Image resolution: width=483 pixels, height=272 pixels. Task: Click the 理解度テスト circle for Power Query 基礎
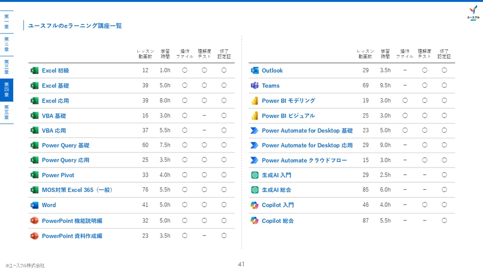coord(204,145)
